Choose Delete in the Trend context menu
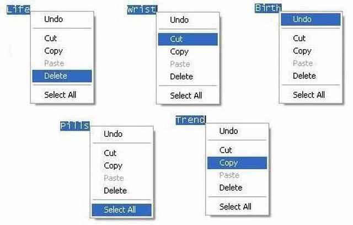This screenshot has width=353, height=225. [x=231, y=187]
